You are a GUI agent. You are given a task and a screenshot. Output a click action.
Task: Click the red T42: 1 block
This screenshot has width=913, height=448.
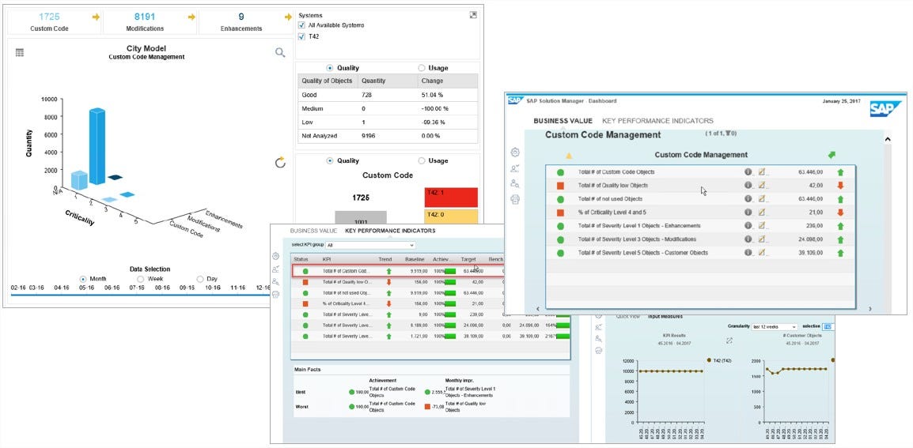451,198
